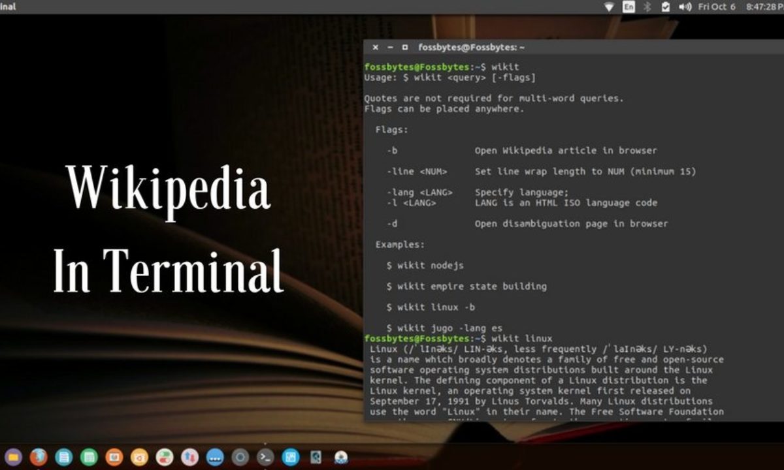Open the green spreadsheet app in the dock
784x470 pixels.
tap(89, 457)
